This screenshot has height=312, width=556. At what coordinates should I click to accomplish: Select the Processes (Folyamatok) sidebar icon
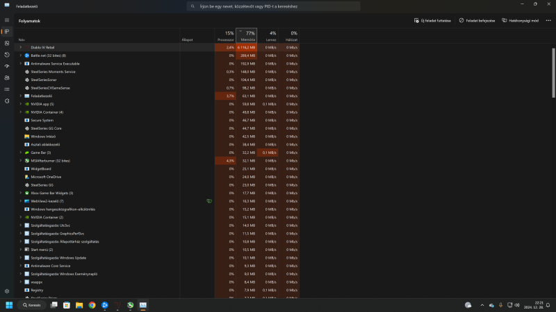[x=7, y=31]
